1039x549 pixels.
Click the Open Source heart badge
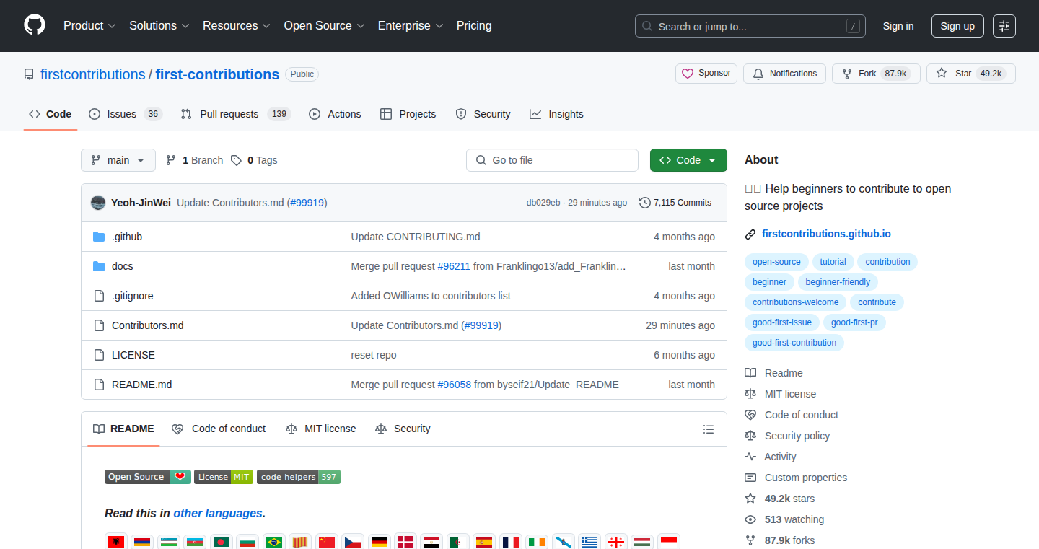pyautogui.click(x=148, y=477)
